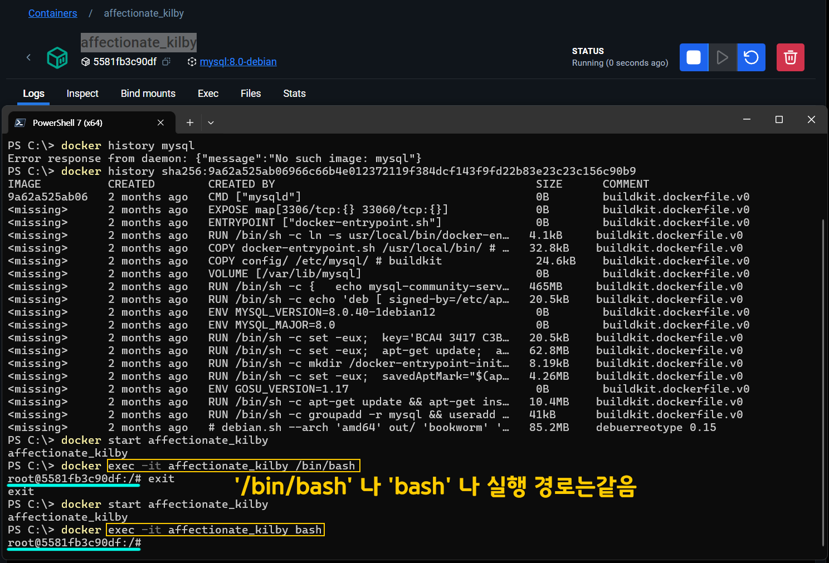Click the start (play) container button
Image resolution: width=829 pixels, height=563 pixels.
coord(723,57)
